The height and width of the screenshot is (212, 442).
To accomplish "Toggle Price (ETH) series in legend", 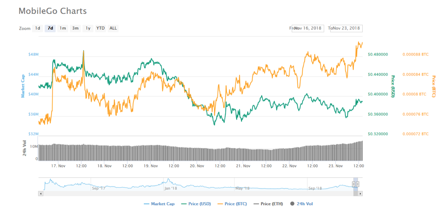I will click(x=268, y=204).
